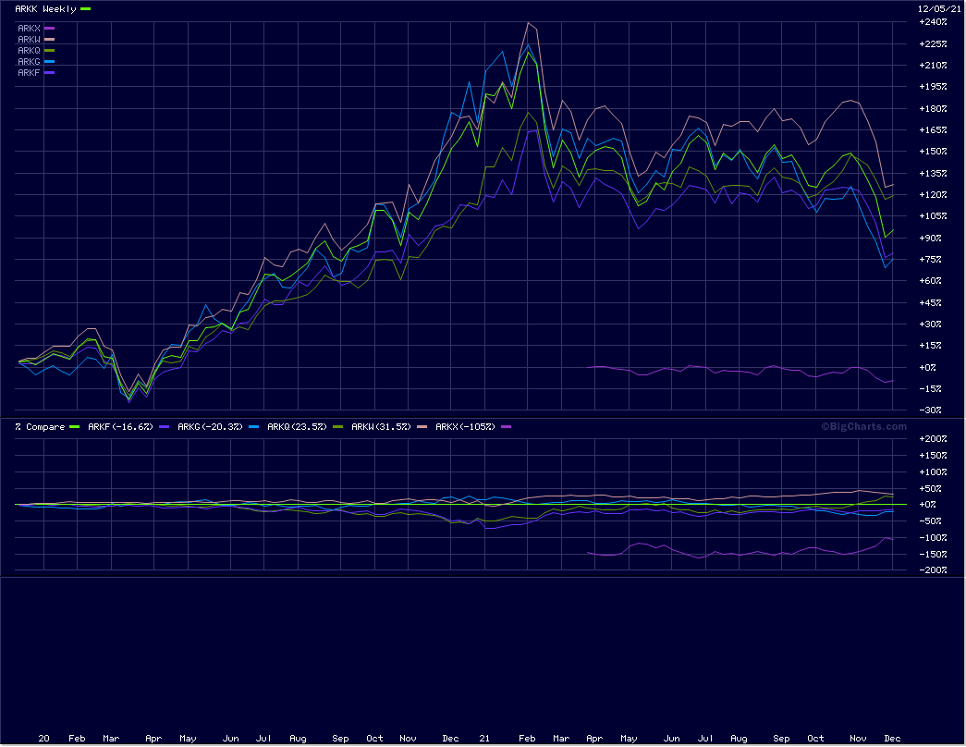Click the +15% axis label
Viewport: 966px width, 747px height.
(930, 346)
